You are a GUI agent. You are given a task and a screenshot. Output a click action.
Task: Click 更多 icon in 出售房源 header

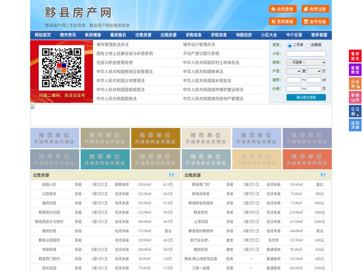(172, 175)
